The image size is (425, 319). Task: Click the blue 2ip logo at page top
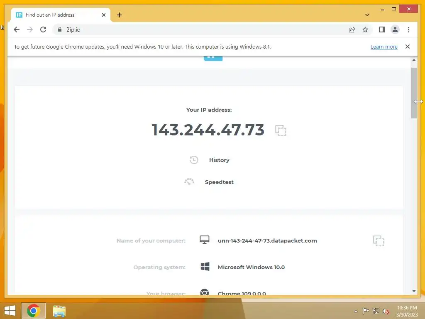[213, 58]
